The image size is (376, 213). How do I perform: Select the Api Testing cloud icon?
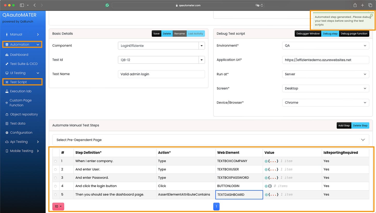(6, 141)
